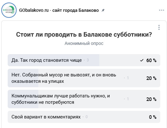Click the vote count 3 on first option

[x=87, y=60]
